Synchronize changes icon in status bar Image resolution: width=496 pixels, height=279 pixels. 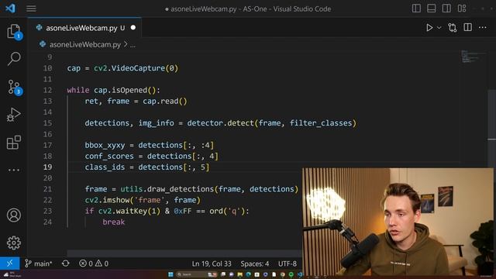click(x=65, y=263)
